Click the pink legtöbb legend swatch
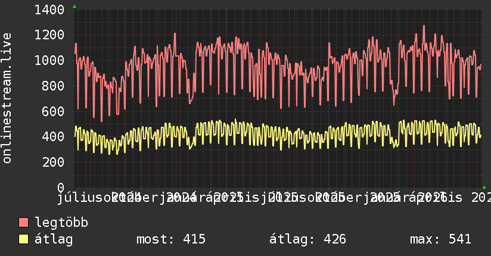Viewport: 491px width, 256px height. pos(23,223)
